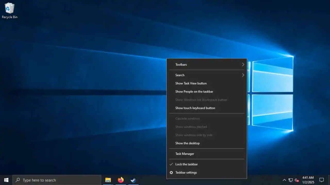The height and width of the screenshot is (185, 330).
Task: Open the Action Center notifications icon
Action: (x=321, y=180)
